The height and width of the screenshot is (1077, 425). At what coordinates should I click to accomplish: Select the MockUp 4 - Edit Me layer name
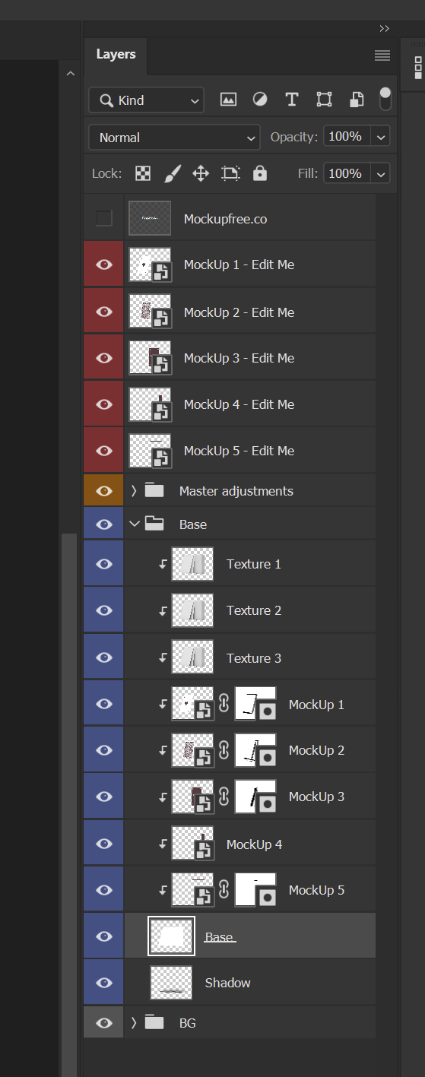pyautogui.click(x=239, y=404)
